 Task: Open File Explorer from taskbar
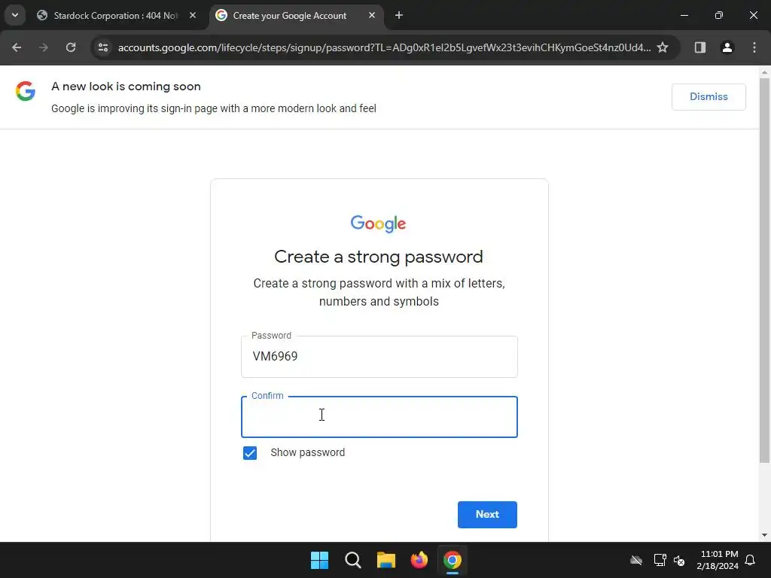386,560
